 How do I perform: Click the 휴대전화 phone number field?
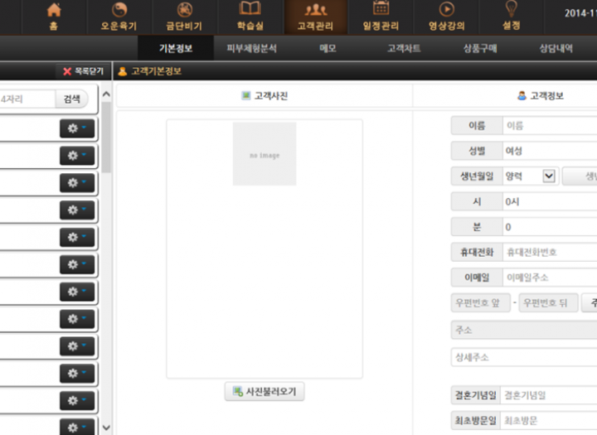[x=550, y=252]
